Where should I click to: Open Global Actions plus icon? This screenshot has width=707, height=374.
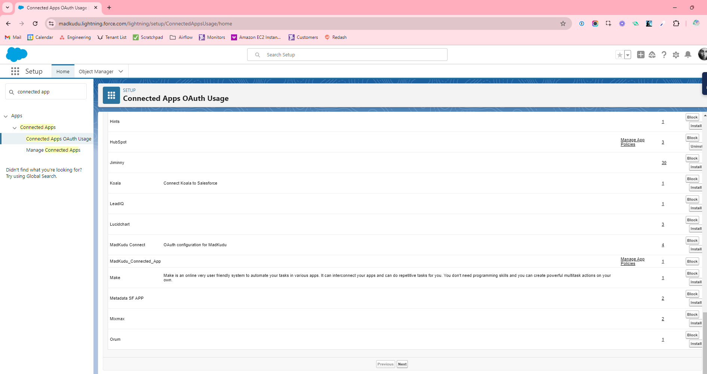coord(640,55)
